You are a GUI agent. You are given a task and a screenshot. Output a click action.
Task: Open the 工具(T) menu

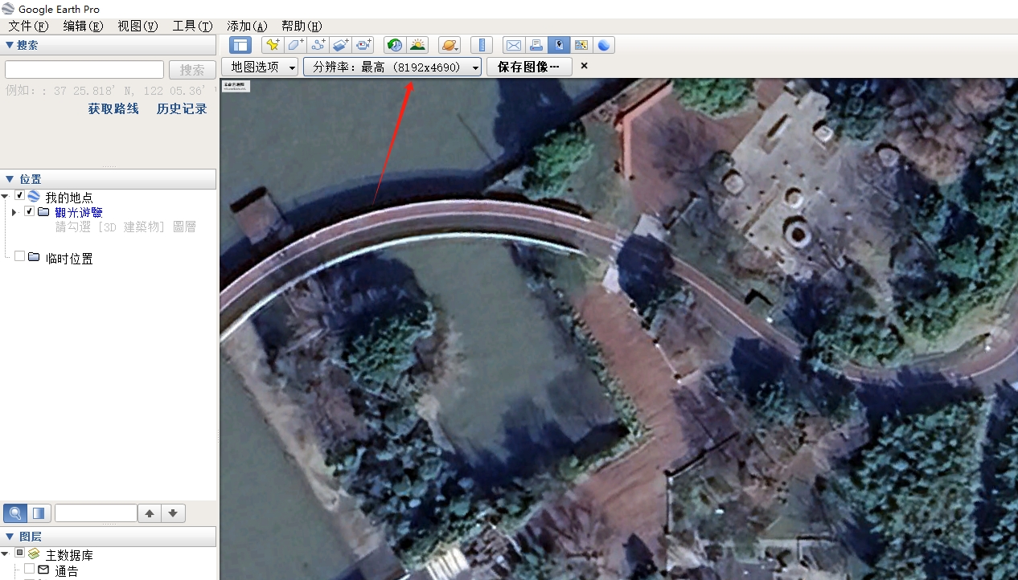[193, 26]
